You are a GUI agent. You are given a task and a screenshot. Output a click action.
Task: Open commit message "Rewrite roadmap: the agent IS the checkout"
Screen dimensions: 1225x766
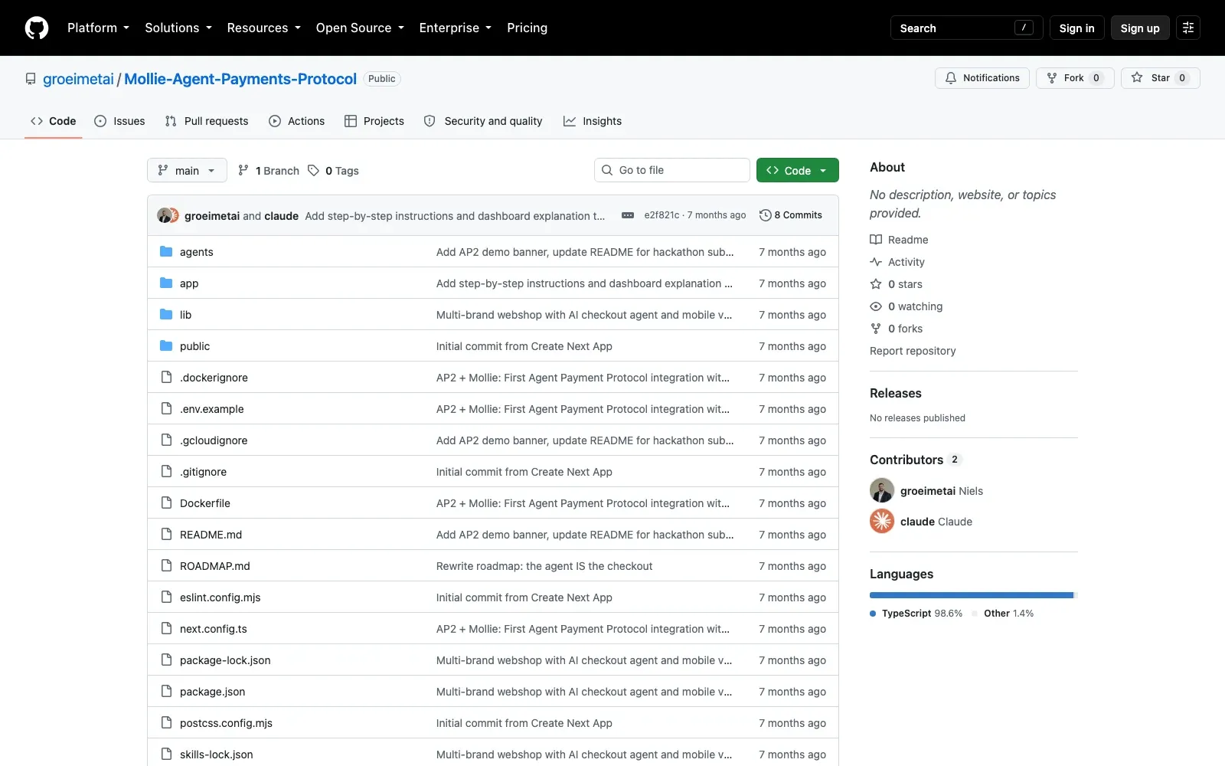[x=544, y=566]
